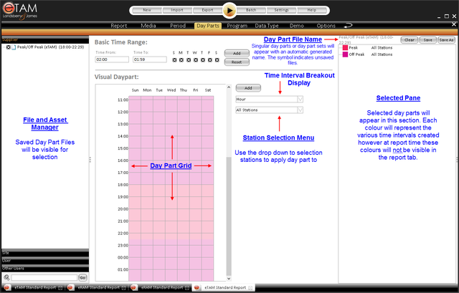The width and height of the screenshot is (459, 293).
Task: Click Add in Basic Time Range
Action: click(237, 53)
